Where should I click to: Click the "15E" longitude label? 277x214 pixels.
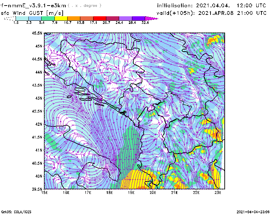click(44, 193)
